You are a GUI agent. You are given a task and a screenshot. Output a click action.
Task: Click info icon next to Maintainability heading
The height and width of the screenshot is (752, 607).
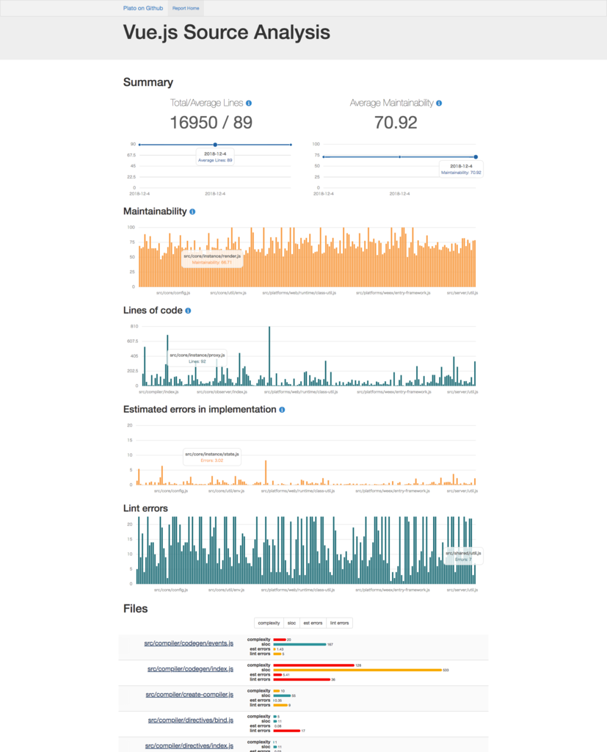[x=192, y=211]
